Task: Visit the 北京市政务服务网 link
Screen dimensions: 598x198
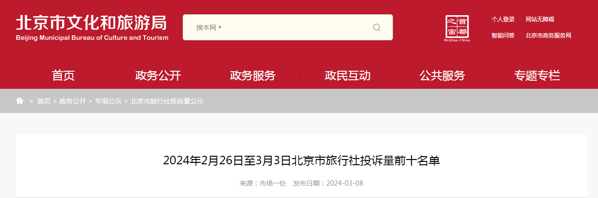Action: coord(548,35)
